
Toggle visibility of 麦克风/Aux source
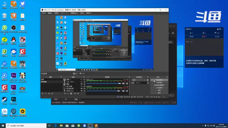point(82,91)
